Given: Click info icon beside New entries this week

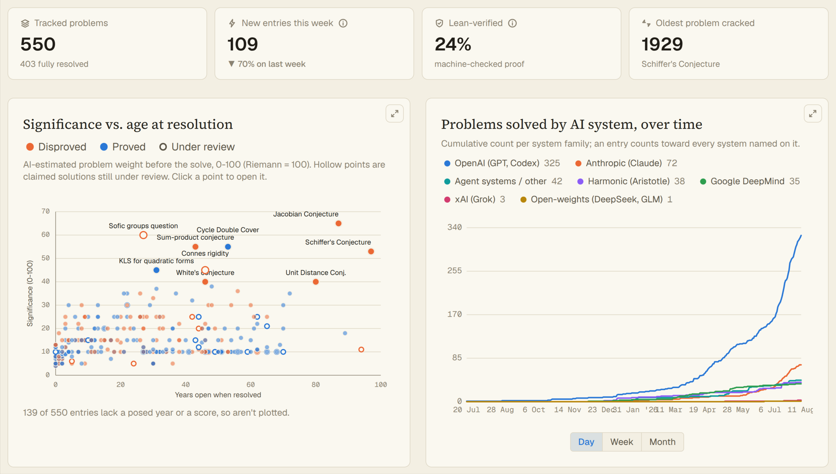Looking at the screenshot, I should 343,23.
